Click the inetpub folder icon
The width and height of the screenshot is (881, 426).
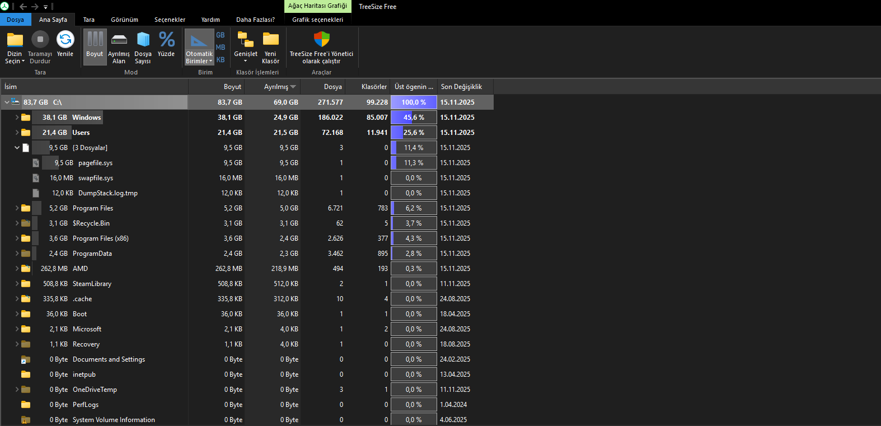pyautogui.click(x=26, y=374)
